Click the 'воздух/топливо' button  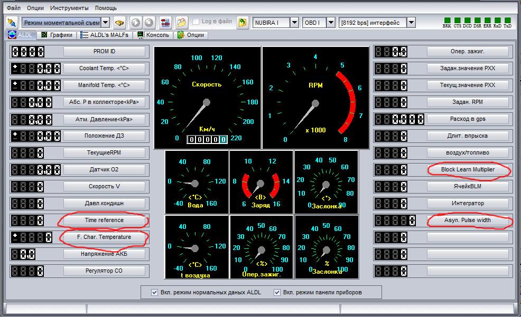click(468, 152)
